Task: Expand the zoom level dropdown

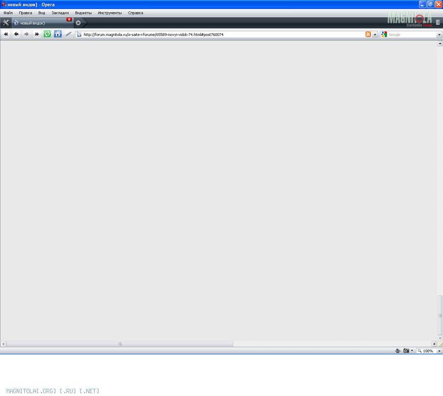Action: tap(439, 351)
